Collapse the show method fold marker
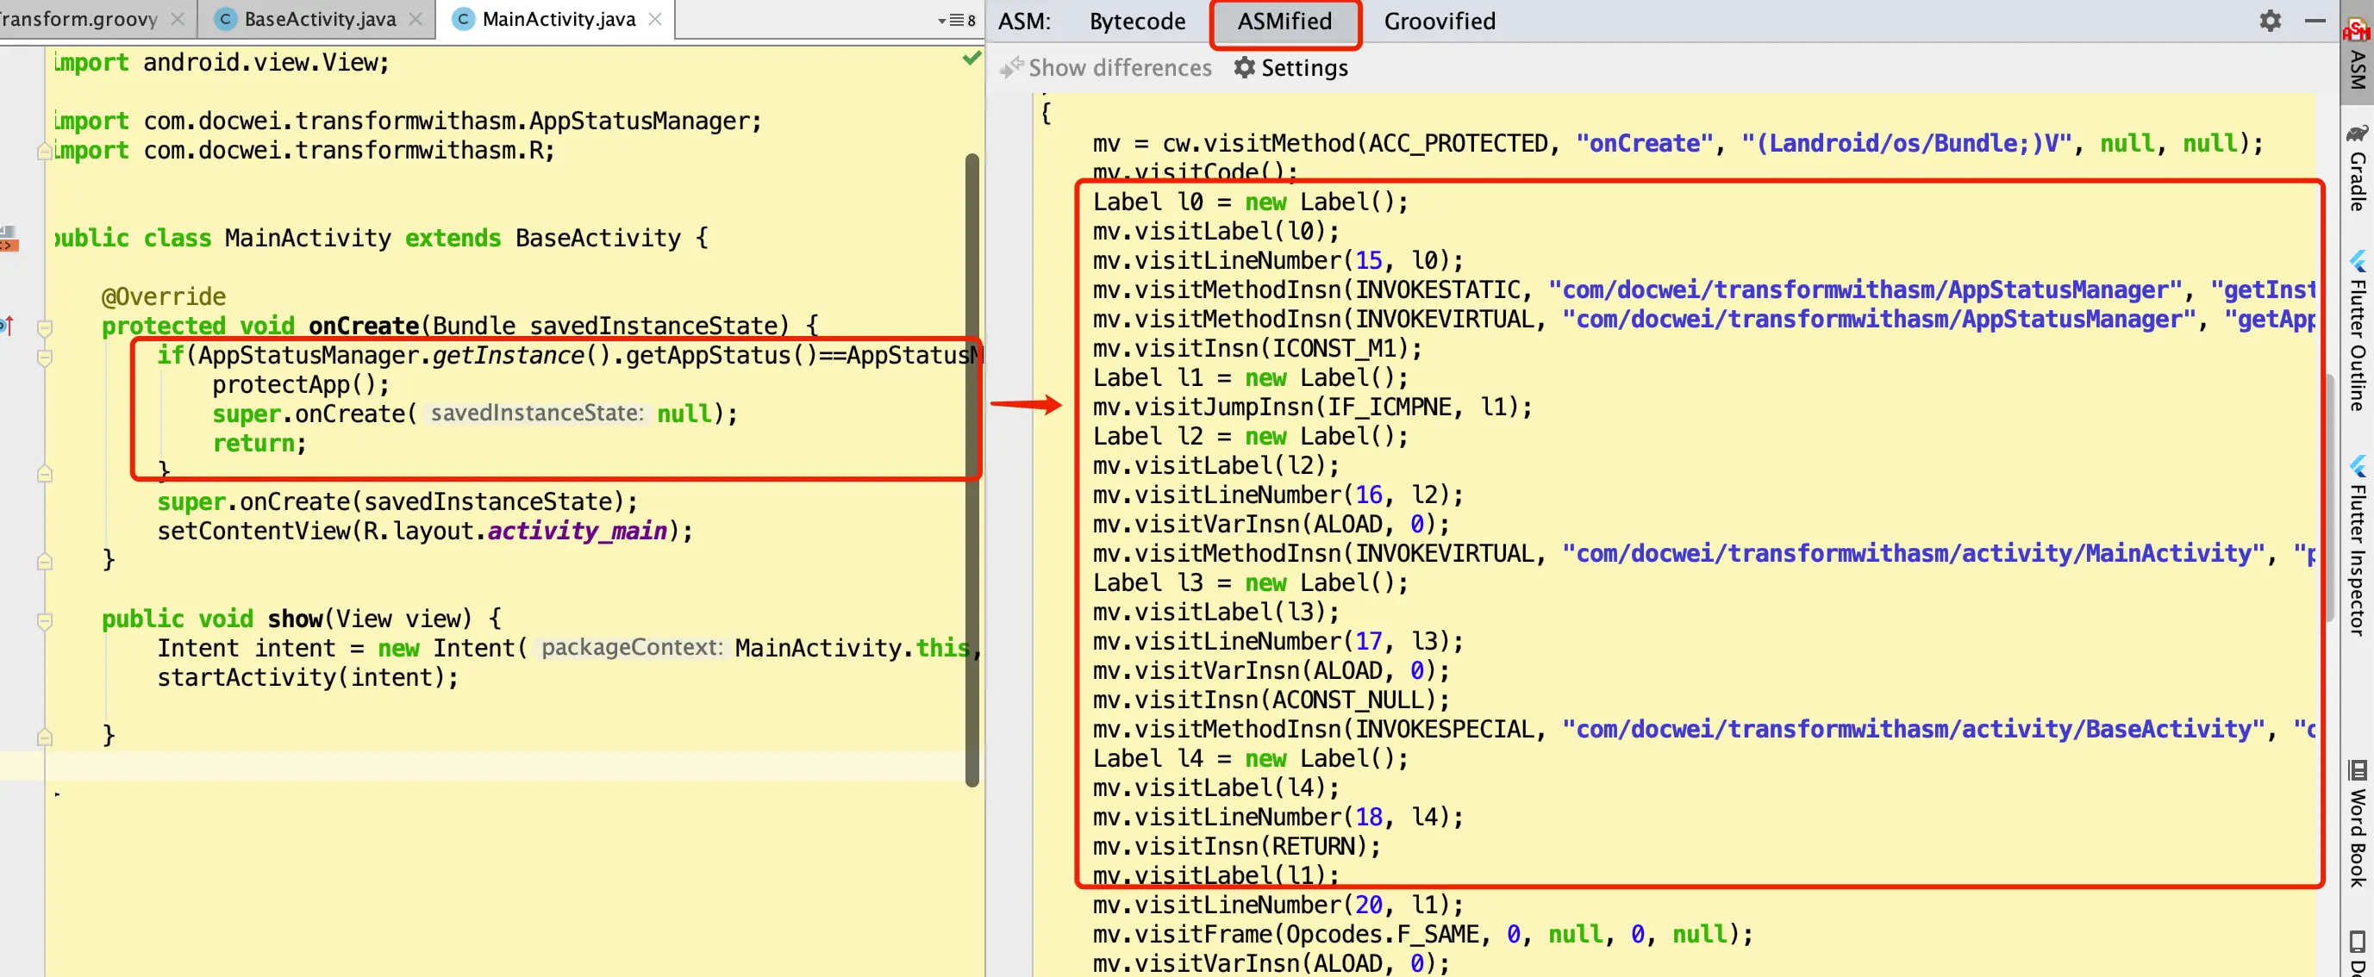This screenshot has width=2374, height=977. tap(44, 620)
